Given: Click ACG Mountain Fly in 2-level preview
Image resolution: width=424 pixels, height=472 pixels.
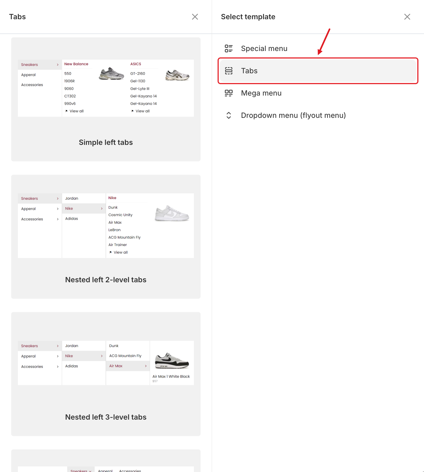Looking at the screenshot, I should [124, 237].
